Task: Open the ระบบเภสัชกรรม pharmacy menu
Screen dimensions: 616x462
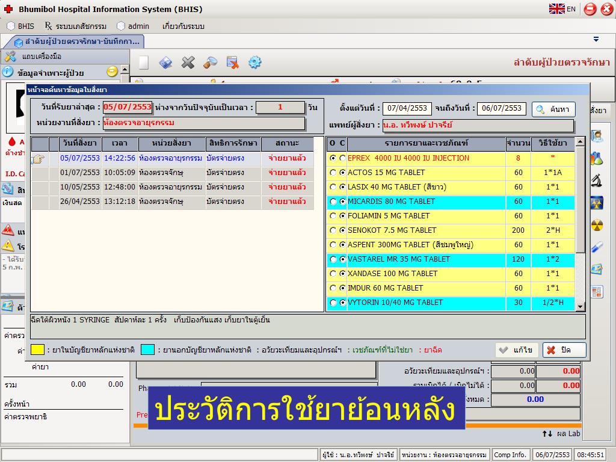Action: [76, 26]
